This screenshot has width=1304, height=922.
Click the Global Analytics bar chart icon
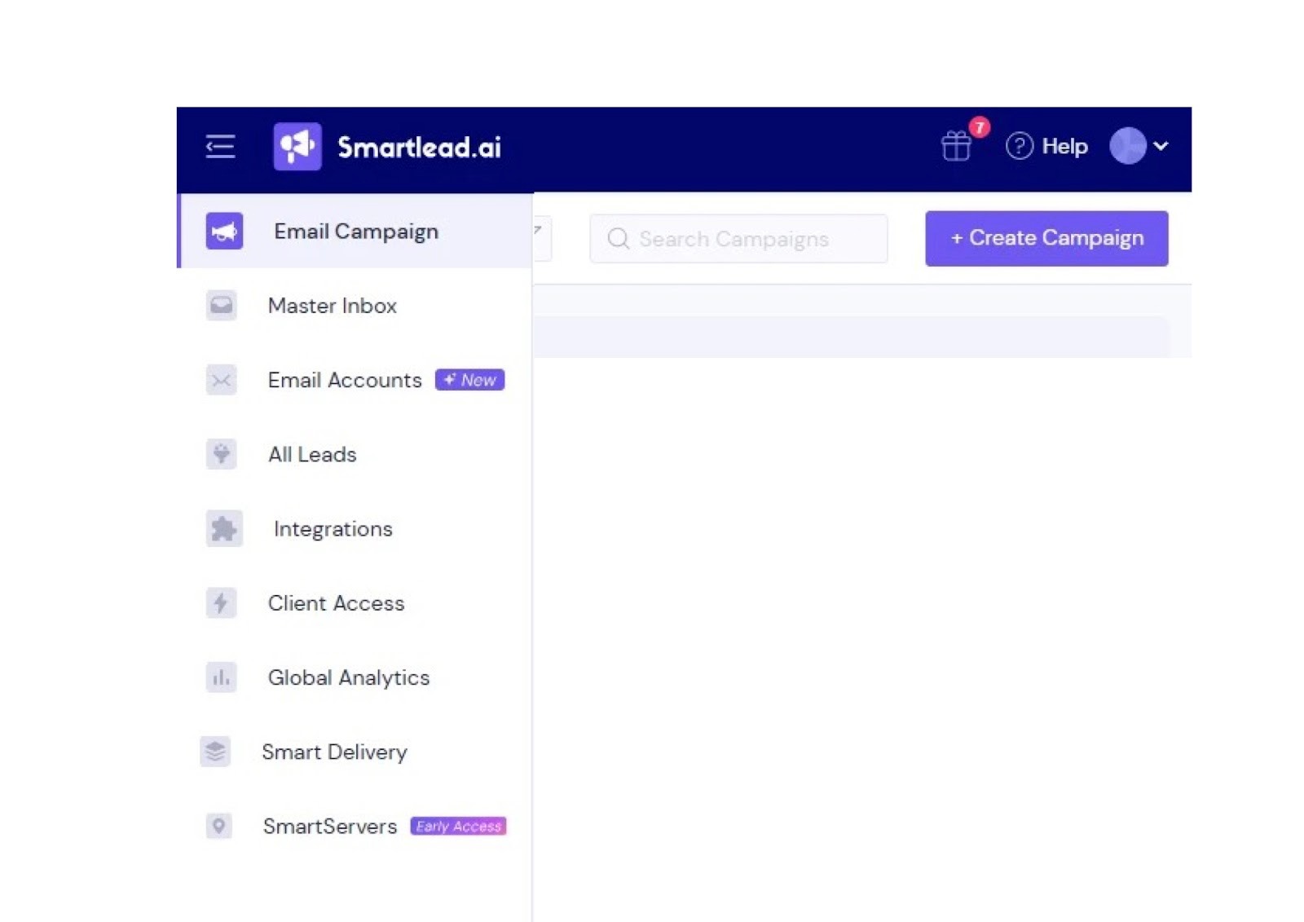click(x=221, y=677)
